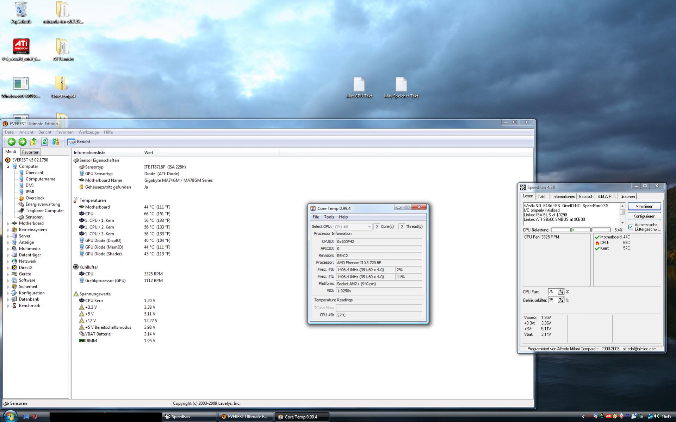Open the Tools menu in Core Temp
This screenshot has height=422, width=676.
[x=329, y=217]
